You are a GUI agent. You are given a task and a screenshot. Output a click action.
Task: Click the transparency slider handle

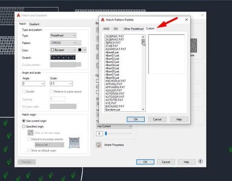click(106, 134)
